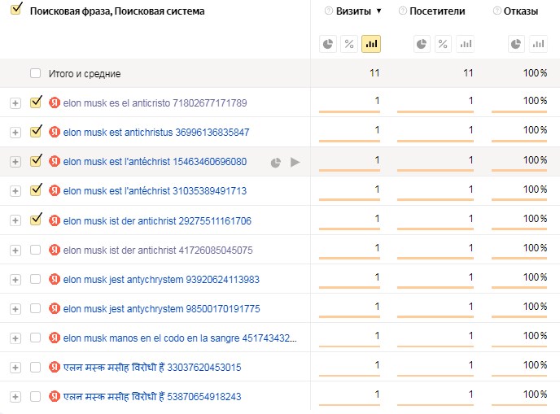This screenshot has width=560, height=414.
Task: Click Yandex icon in row 53870654918243
Action: click(x=55, y=396)
